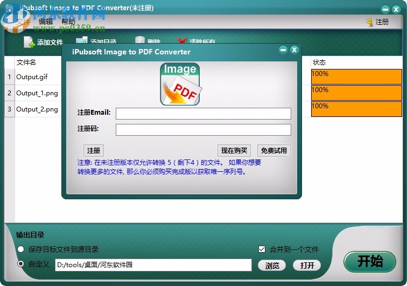
Task: Click the 添加目录 add folder icon
Action: (81, 40)
